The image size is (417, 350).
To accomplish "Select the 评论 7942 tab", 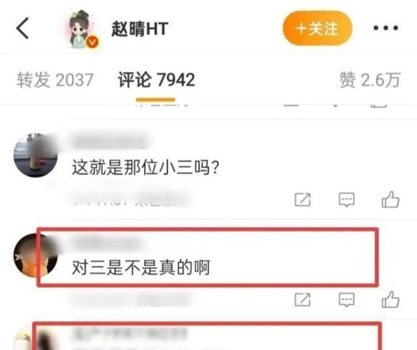I will coord(156,80).
